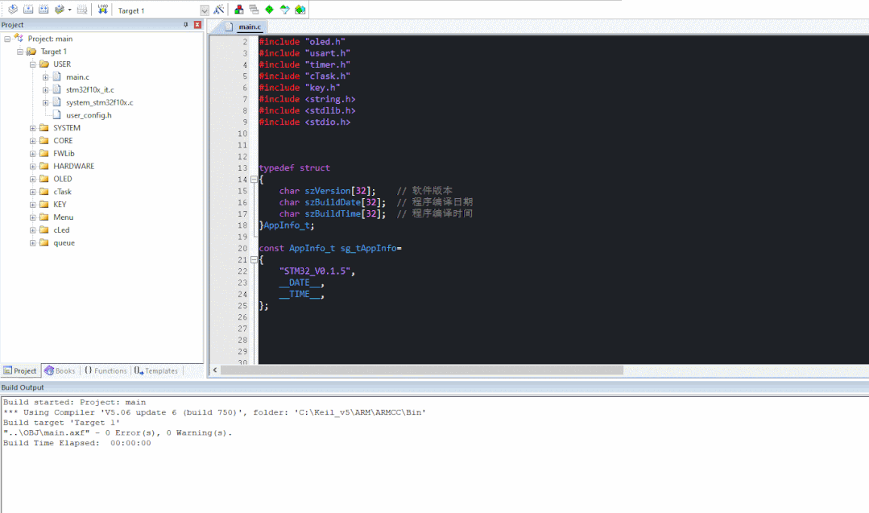Click the Rebuild all target files icon
Screen dimensions: 869x513
[x=43, y=10]
